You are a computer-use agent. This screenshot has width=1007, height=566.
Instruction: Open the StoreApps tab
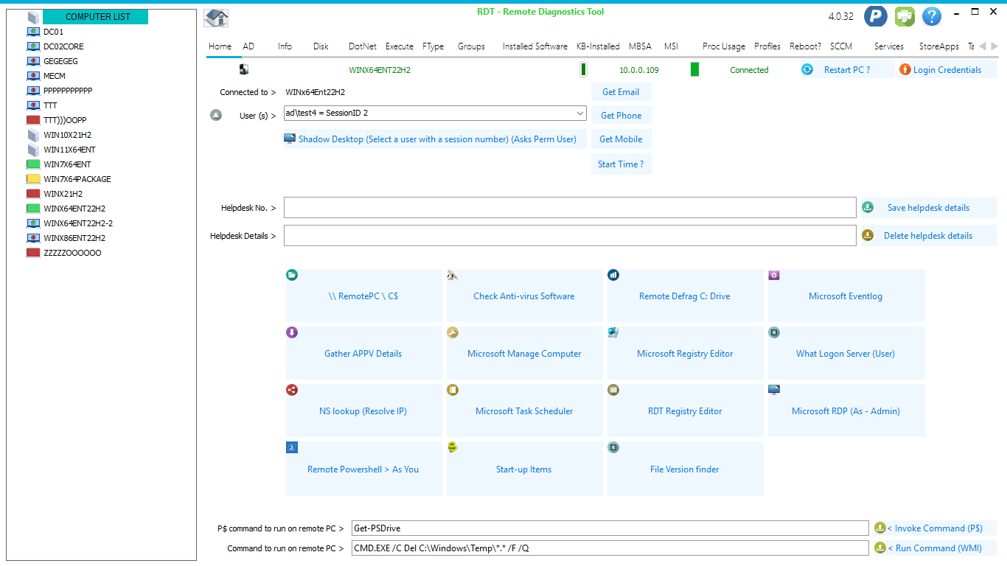(x=939, y=46)
